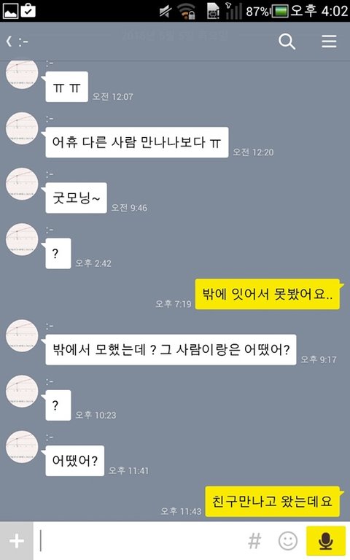Viewport: 350px width, 560px height.
Task: Tap the plus attachment button
Action: pos(17,541)
